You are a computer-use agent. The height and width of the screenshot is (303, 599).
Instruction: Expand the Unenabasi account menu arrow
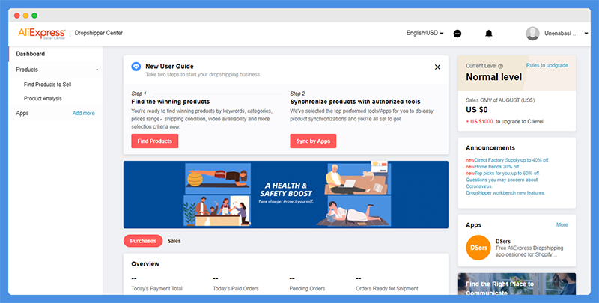(x=586, y=34)
